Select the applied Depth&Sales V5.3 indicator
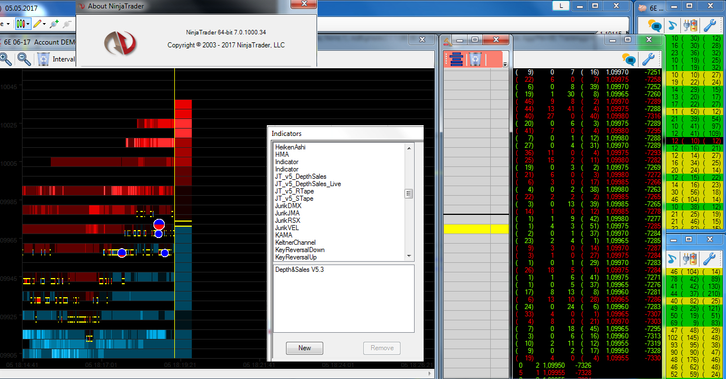 pos(300,270)
